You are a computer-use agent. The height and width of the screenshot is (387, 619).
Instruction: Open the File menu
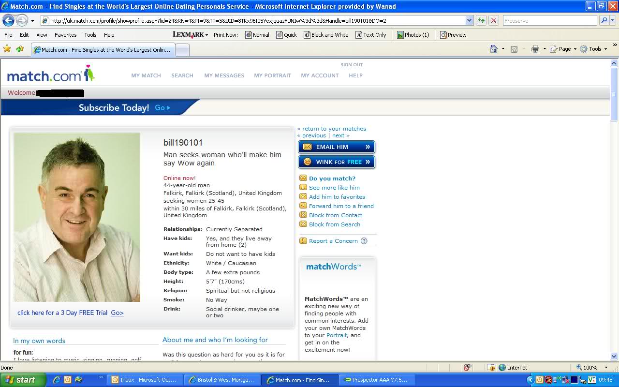(8, 35)
